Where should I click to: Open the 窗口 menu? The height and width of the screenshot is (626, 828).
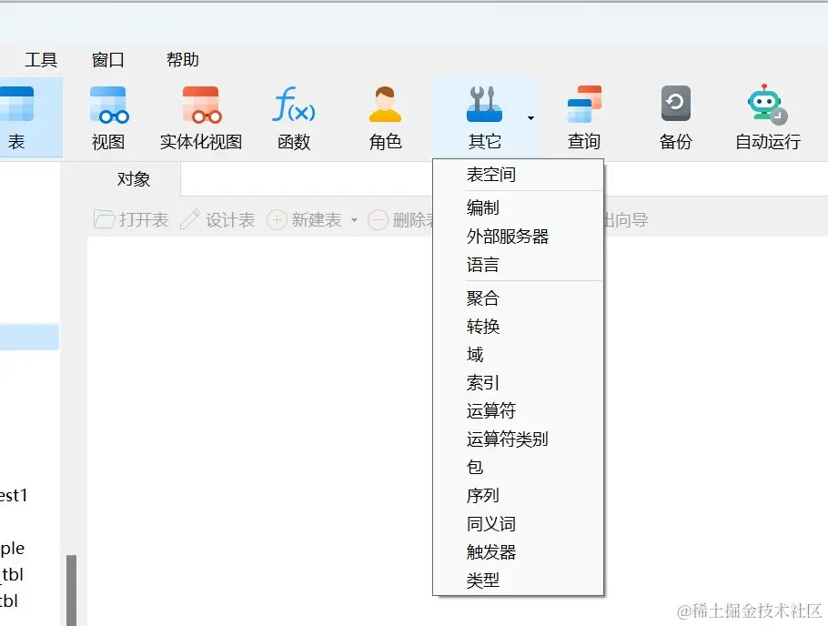[x=107, y=60]
